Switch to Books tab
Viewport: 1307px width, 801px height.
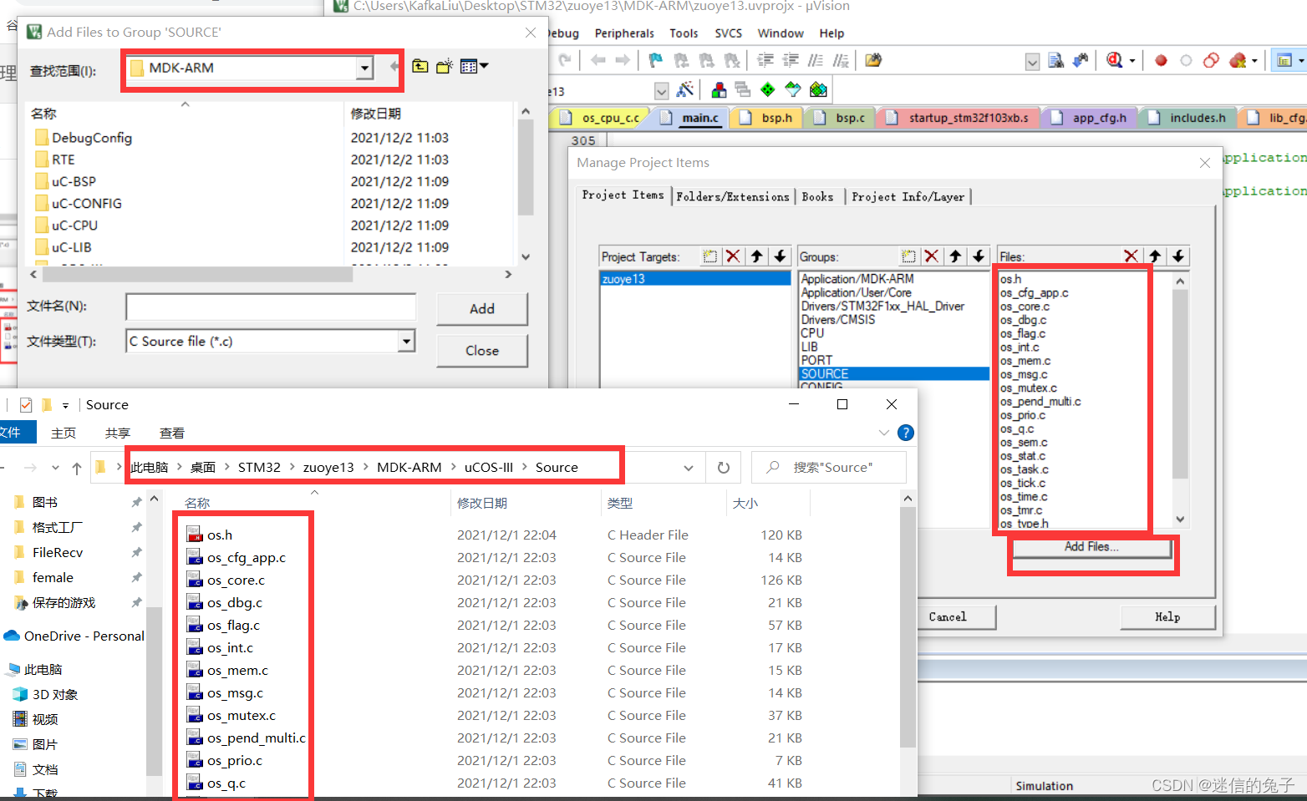click(817, 197)
